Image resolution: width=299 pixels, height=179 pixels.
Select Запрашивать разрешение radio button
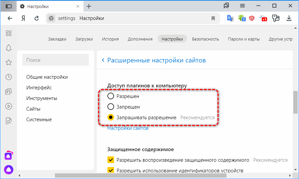(x=111, y=118)
